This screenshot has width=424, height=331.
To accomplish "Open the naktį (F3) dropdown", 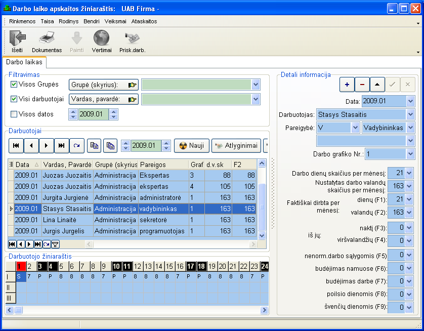I will click(409, 227).
